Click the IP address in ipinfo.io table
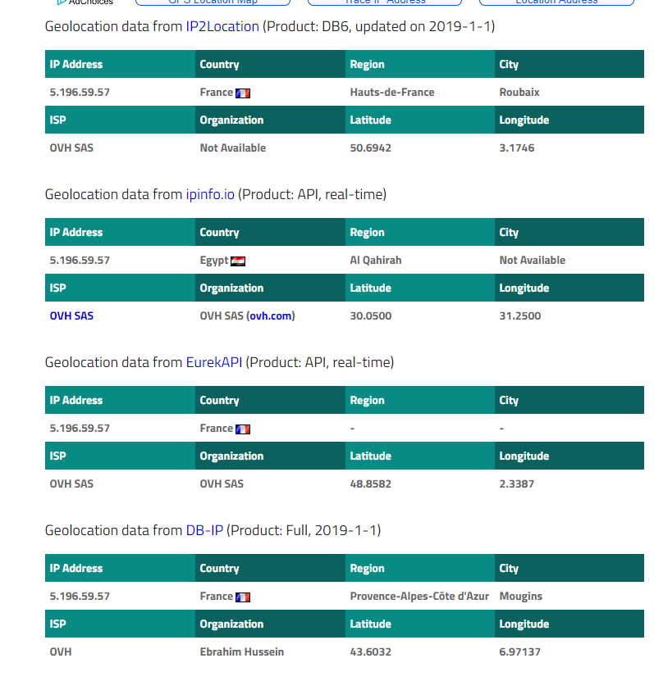This screenshot has width=654, height=690. point(80,261)
